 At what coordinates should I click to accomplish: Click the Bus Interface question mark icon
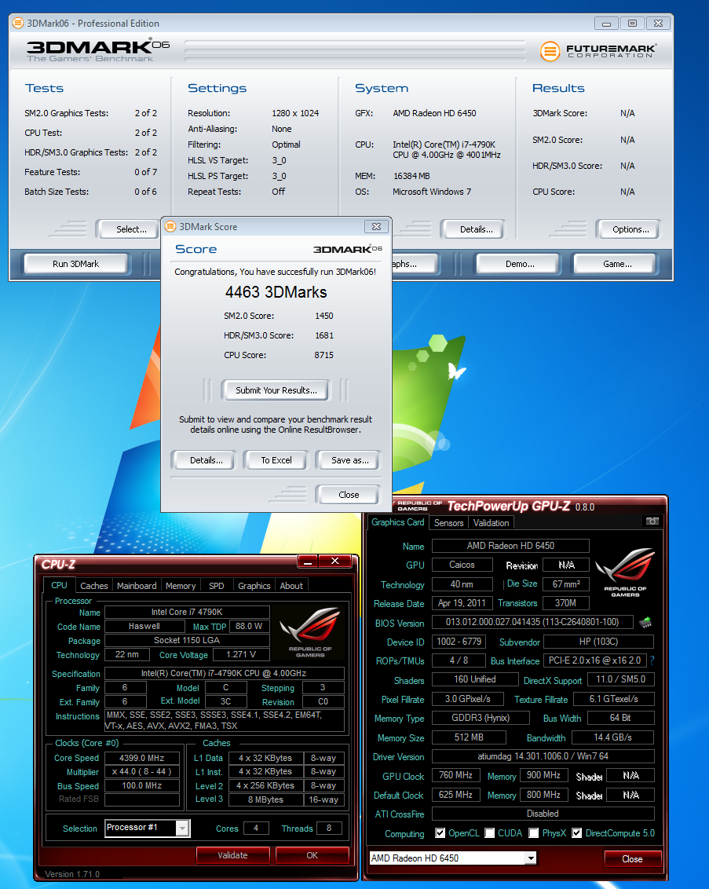click(x=652, y=660)
